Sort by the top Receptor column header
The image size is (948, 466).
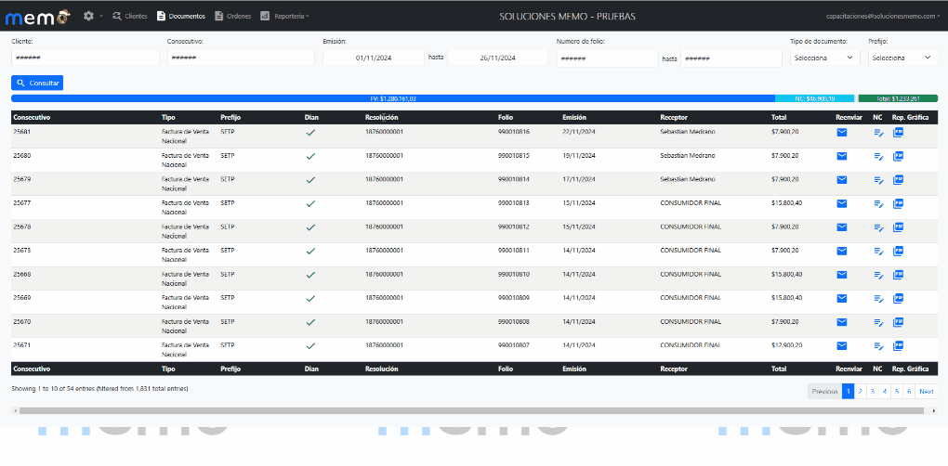[x=674, y=117]
